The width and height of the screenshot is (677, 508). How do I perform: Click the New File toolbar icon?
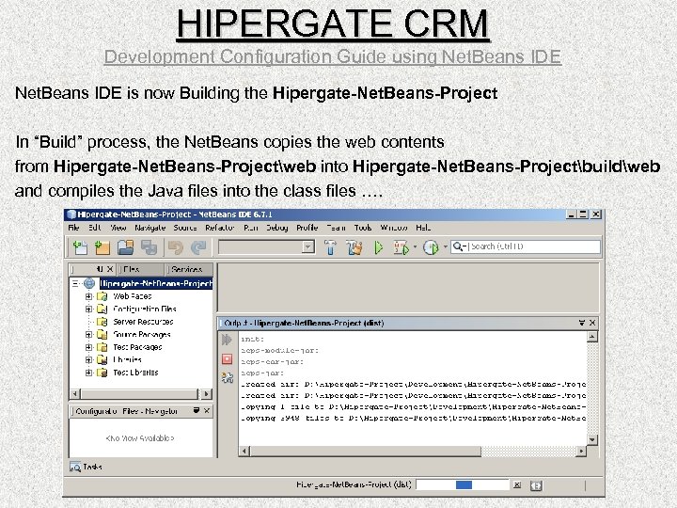(x=80, y=247)
